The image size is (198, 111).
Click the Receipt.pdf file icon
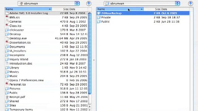(x=7, y=97)
